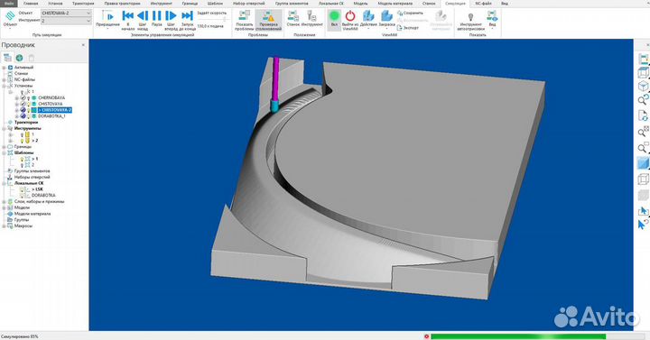Open the ViewMill Shading (Закраска) menu

(386, 16)
